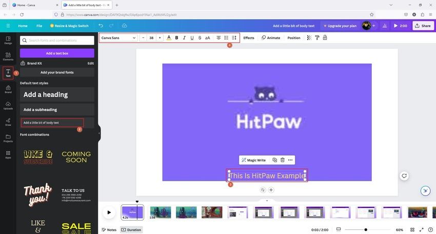The width and height of the screenshot is (436, 234).
Task: Click Add a text box button
Action: [57, 53]
